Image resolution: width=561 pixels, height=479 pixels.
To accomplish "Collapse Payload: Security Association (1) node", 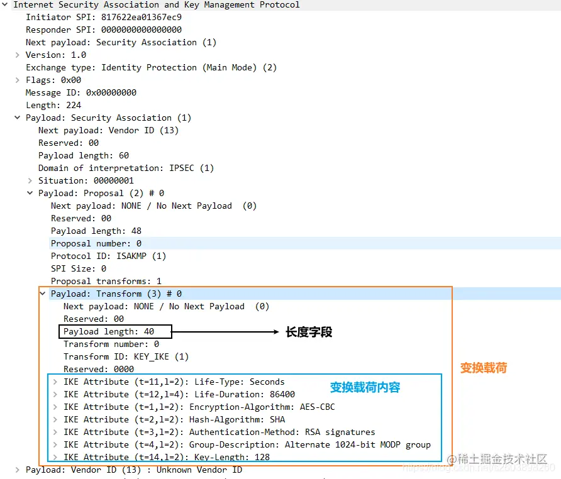I will click(18, 118).
